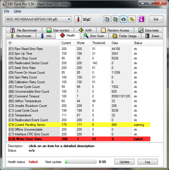Open options via the gears icon
The height and width of the screenshot is (170, 169).
[132, 19]
